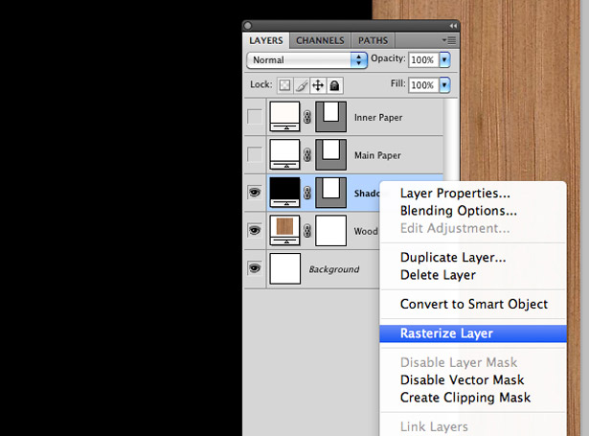589x436 pixels.
Task: Show the Inner Paper layer
Action: [255, 117]
